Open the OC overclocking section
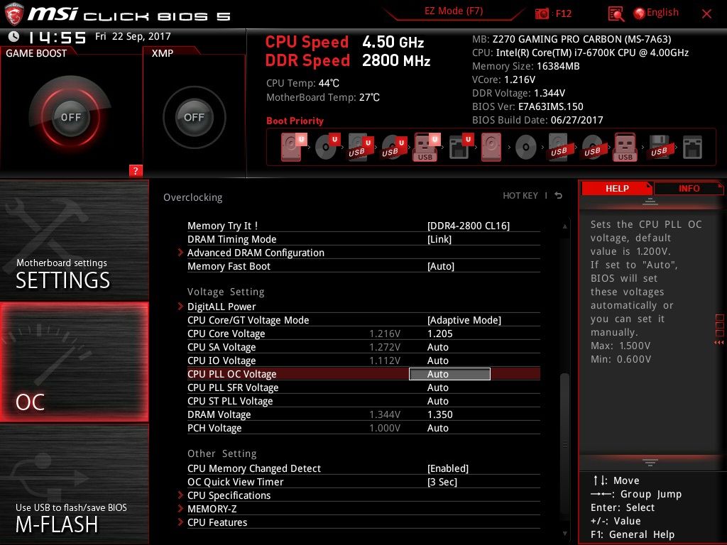727x545 pixels. (x=74, y=362)
